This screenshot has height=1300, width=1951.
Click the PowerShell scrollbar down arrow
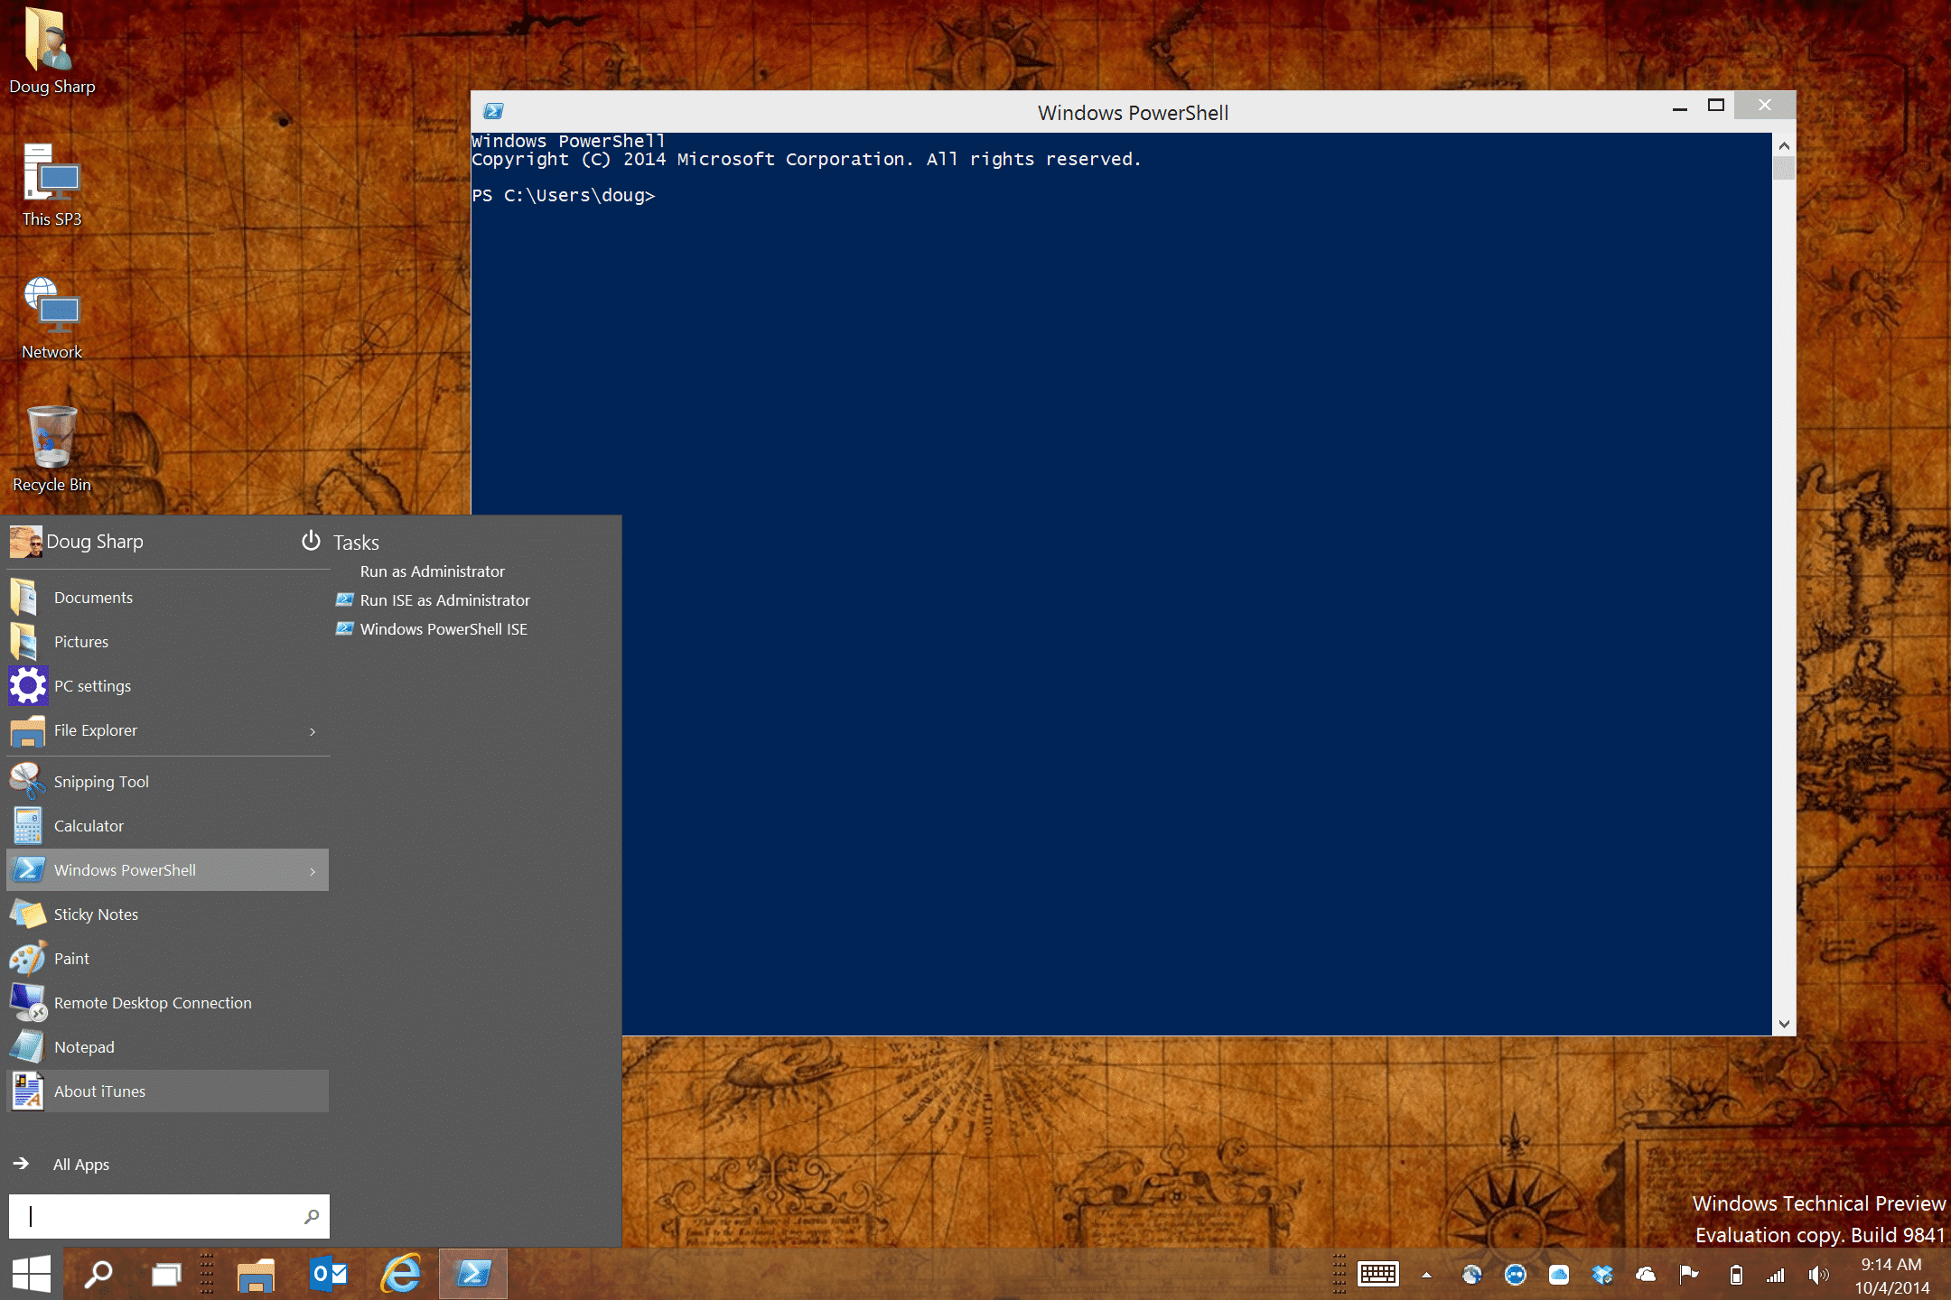coord(1784,1024)
